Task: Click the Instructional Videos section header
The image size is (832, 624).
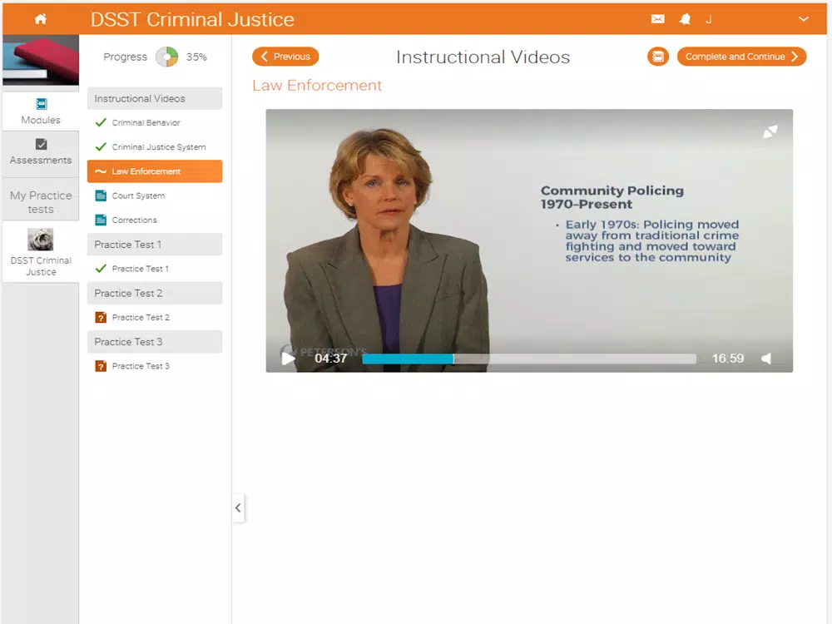Action: point(155,99)
